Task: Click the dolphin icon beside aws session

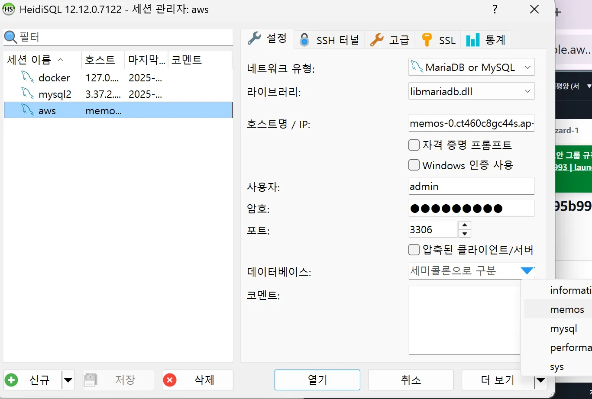Action: 28,110
